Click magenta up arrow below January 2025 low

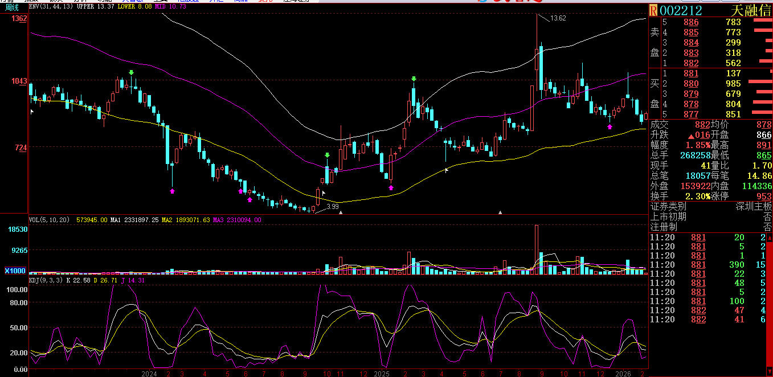point(391,187)
